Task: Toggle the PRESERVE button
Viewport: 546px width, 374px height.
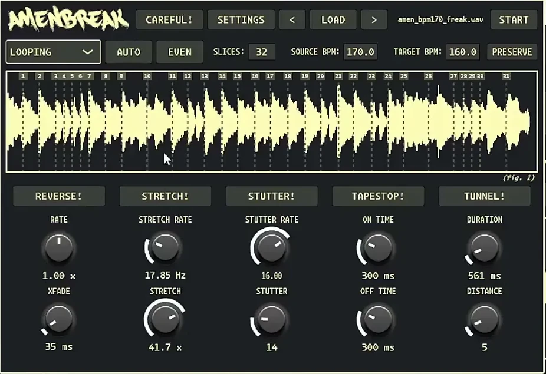Action: pos(512,52)
